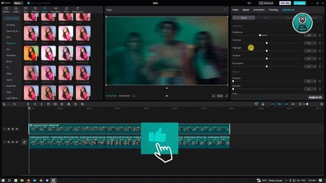Open the Text tab

25,10
